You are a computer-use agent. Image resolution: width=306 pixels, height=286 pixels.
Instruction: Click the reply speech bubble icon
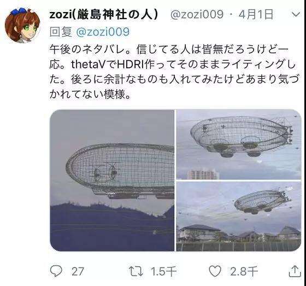point(56,271)
